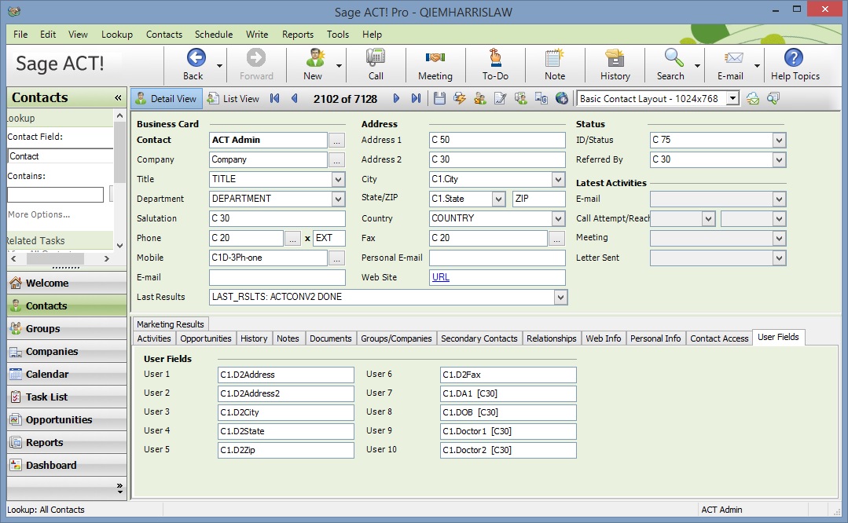Open the Write menu
This screenshot has width=848, height=523.
point(257,34)
